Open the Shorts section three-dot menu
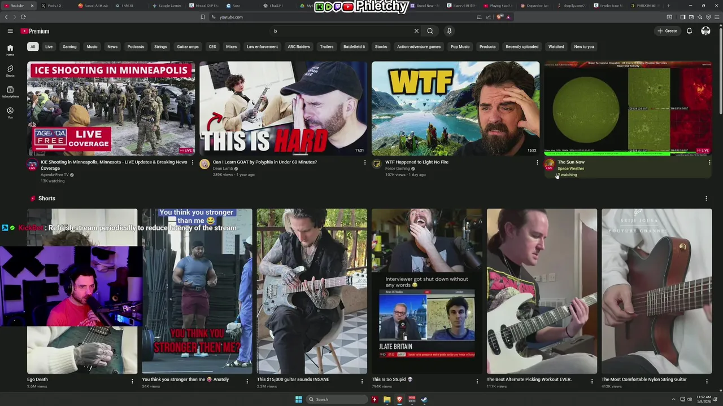723x406 pixels. pyautogui.click(x=706, y=198)
